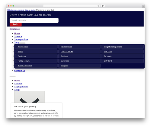Open Gummies category
The image size is (151, 127).
(65, 61)
